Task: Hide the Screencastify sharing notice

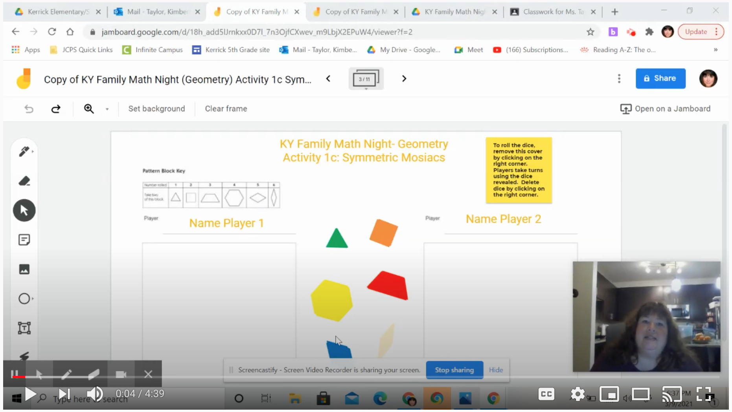Action: [496, 370]
